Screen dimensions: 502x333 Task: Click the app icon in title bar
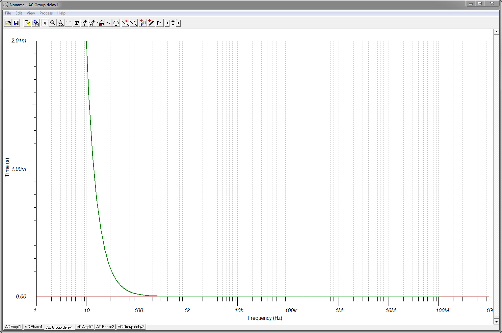[5, 5]
